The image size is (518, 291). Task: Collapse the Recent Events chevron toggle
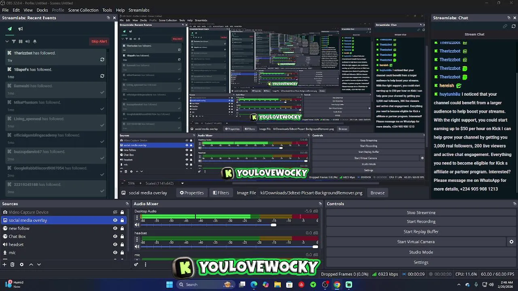pos(7,41)
